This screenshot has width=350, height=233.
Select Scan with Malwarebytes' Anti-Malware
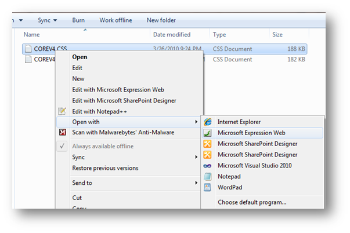[123, 133]
